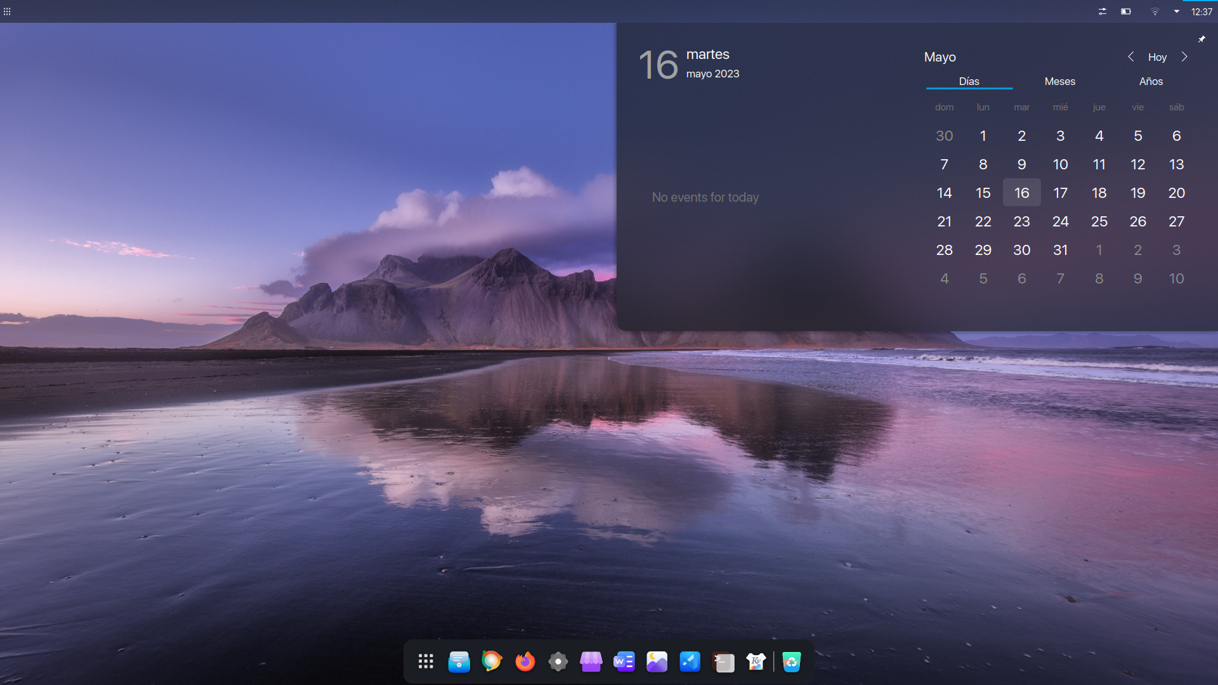
Task: Select date 22 in the calendar
Action: pyautogui.click(x=983, y=221)
